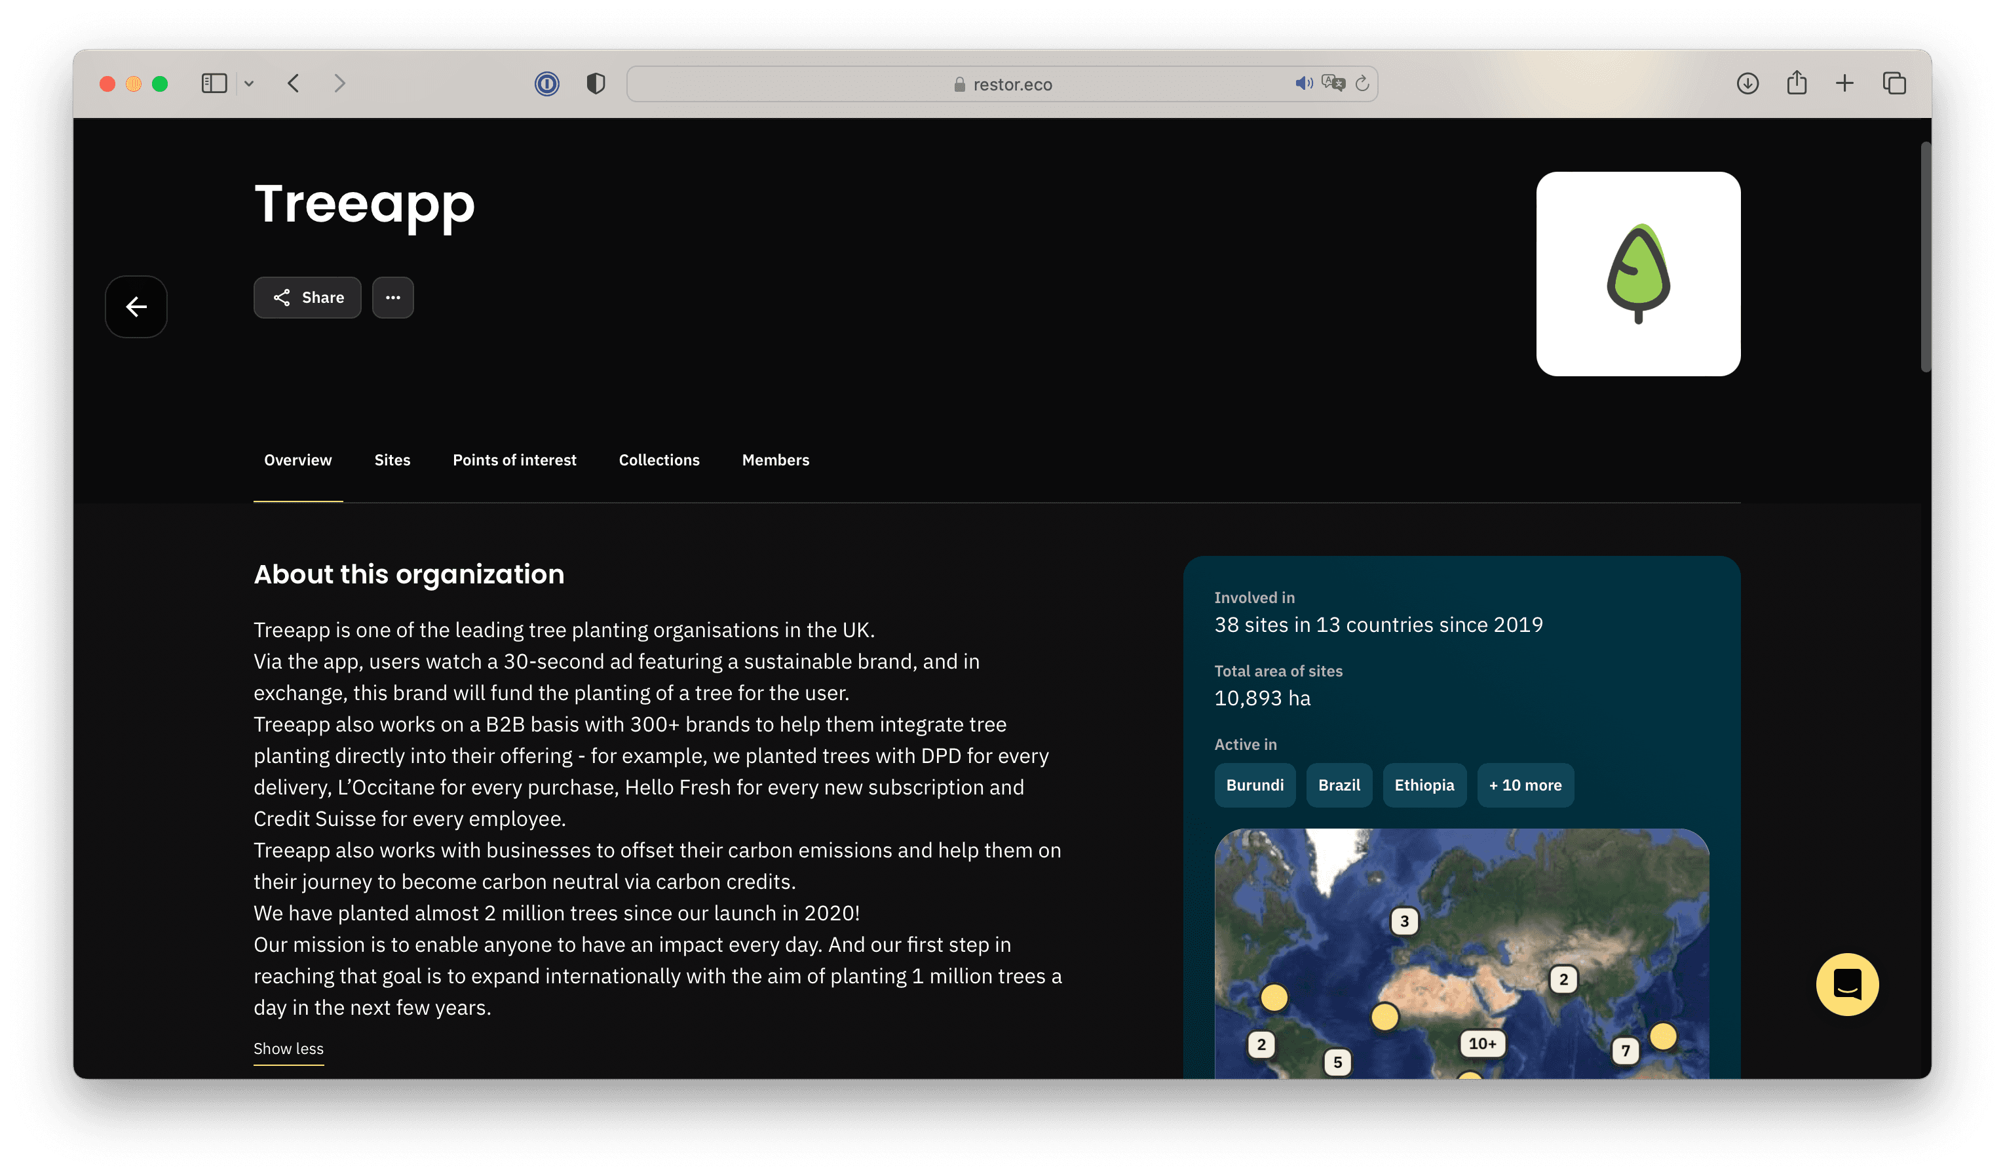This screenshot has height=1176, width=2005.
Task: Mute the tab audio speaker icon
Action: click(x=1303, y=84)
